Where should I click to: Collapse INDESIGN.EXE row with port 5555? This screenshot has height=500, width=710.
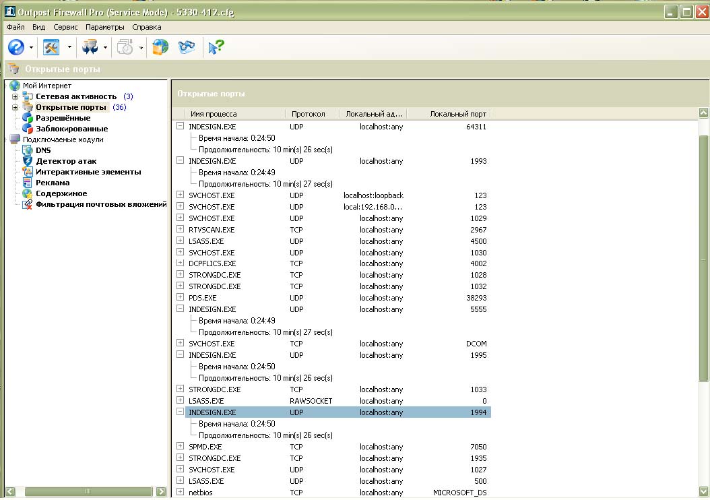[181, 309]
